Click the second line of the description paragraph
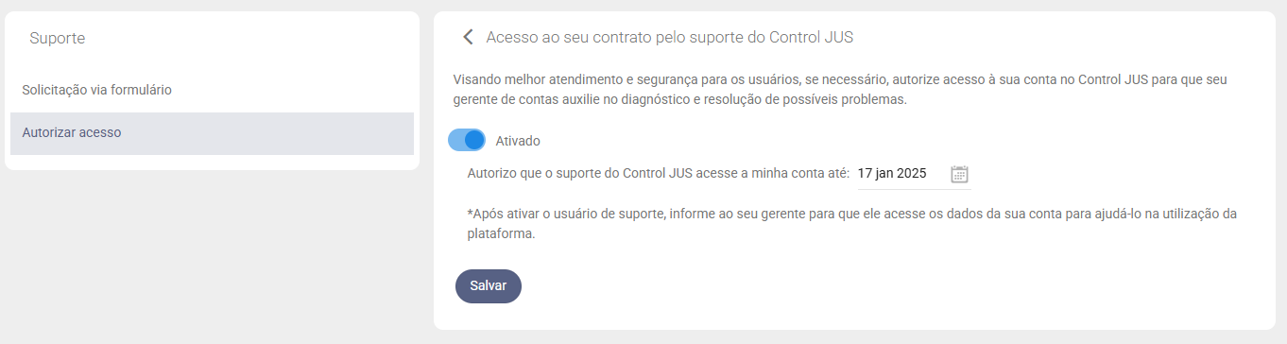1287x344 pixels. click(x=679, y=99)
